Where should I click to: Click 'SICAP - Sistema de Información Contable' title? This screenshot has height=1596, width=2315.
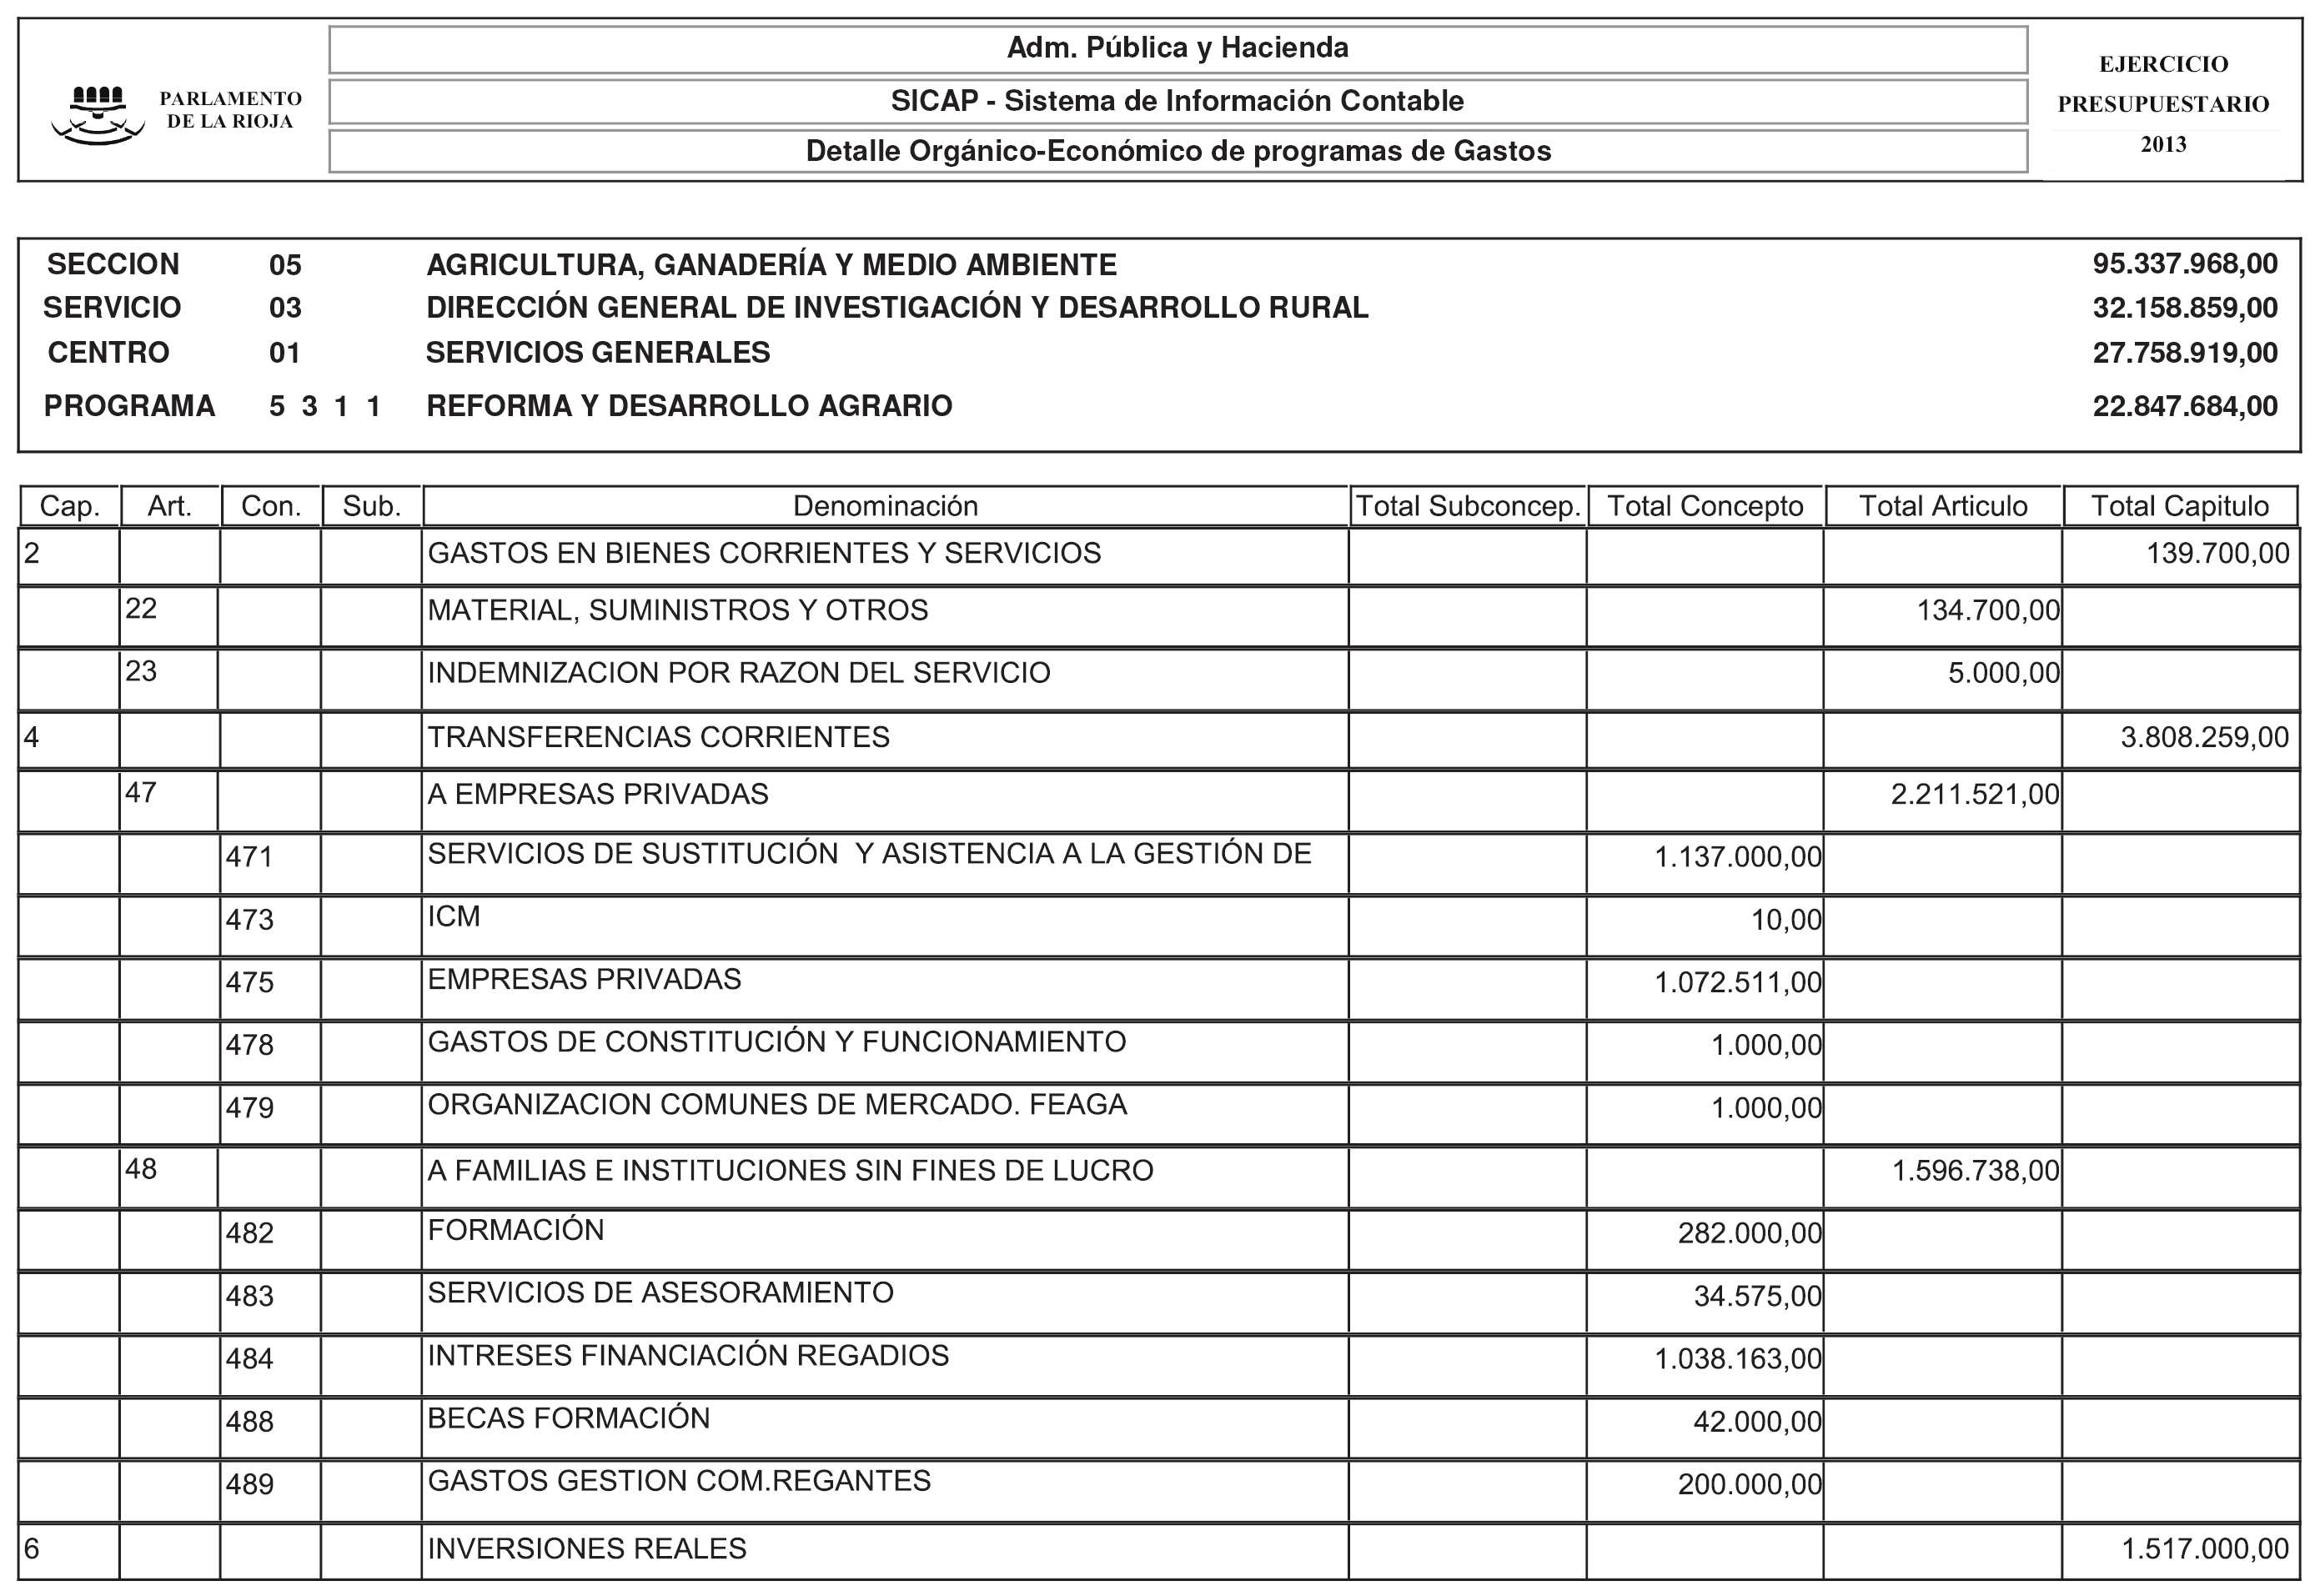click(1177, 101)
